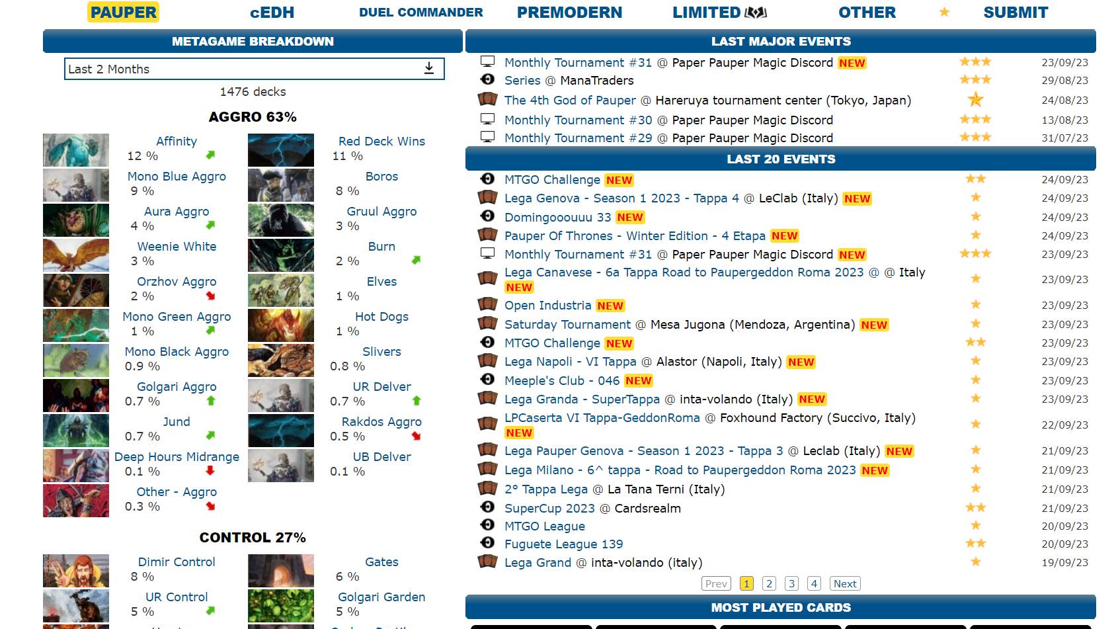
Task: Click the green up arrow under Affinity
Action: click(x=210, y=155)
